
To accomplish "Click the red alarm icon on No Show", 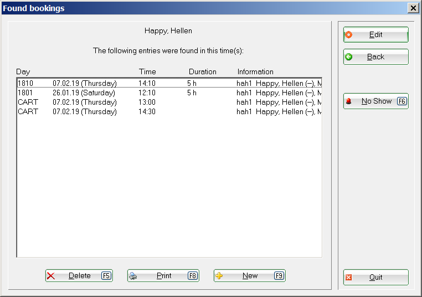I will click(348, 101).
